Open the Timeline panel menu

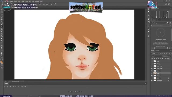point(146,84)
